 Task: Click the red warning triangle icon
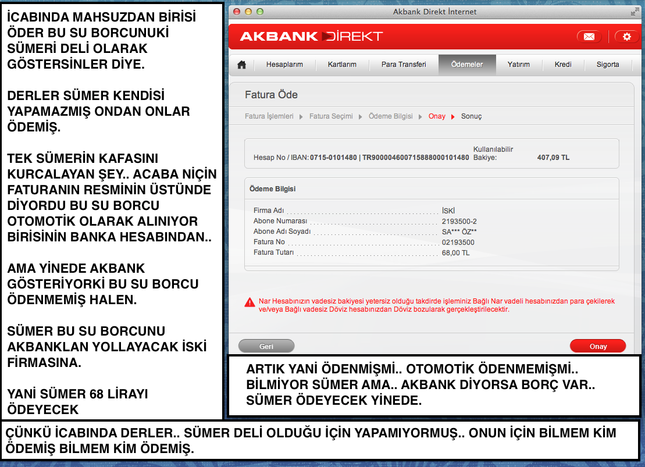[x=250, y=302]
